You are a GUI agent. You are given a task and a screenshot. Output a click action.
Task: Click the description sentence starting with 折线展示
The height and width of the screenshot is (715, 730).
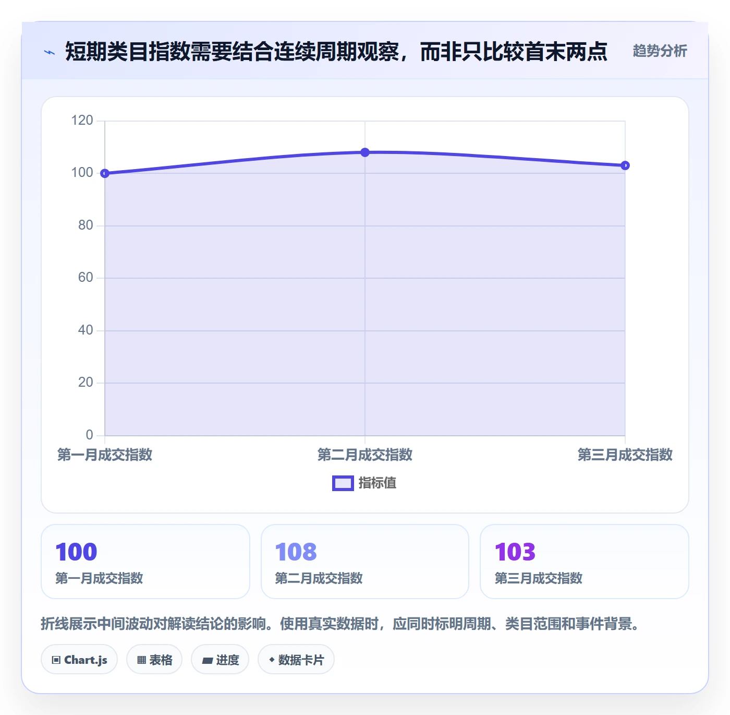coord(340,624)
